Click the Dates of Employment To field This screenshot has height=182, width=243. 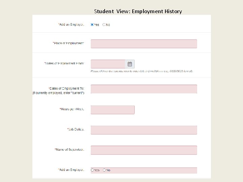click(144, 89)
